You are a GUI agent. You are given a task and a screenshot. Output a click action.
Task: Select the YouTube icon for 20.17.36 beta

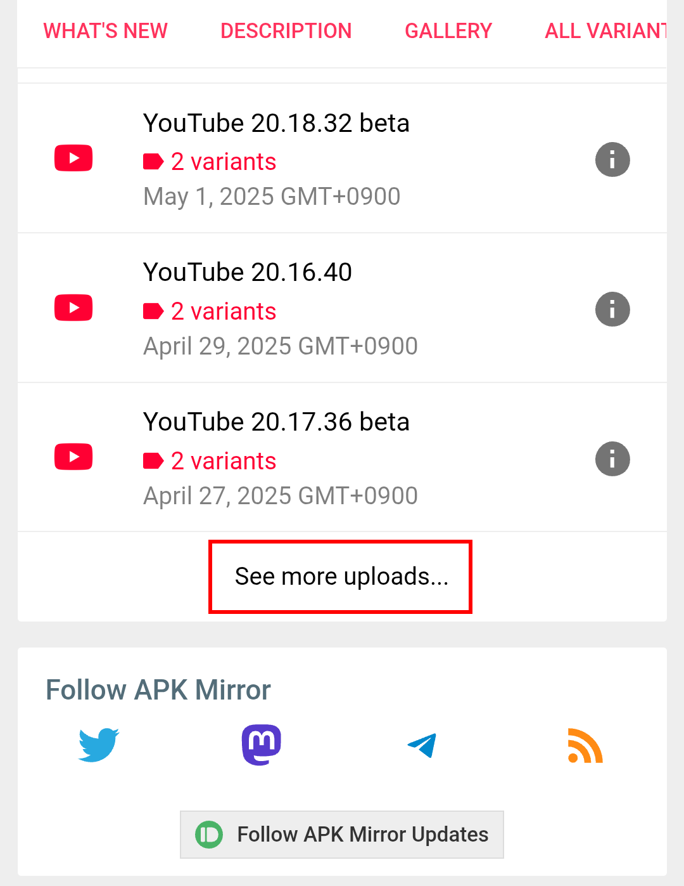[73, 457]
